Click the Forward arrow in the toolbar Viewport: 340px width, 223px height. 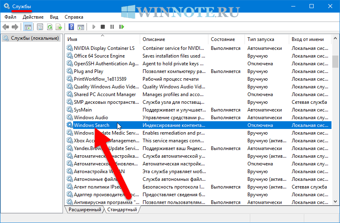click(x=15, y=27)
